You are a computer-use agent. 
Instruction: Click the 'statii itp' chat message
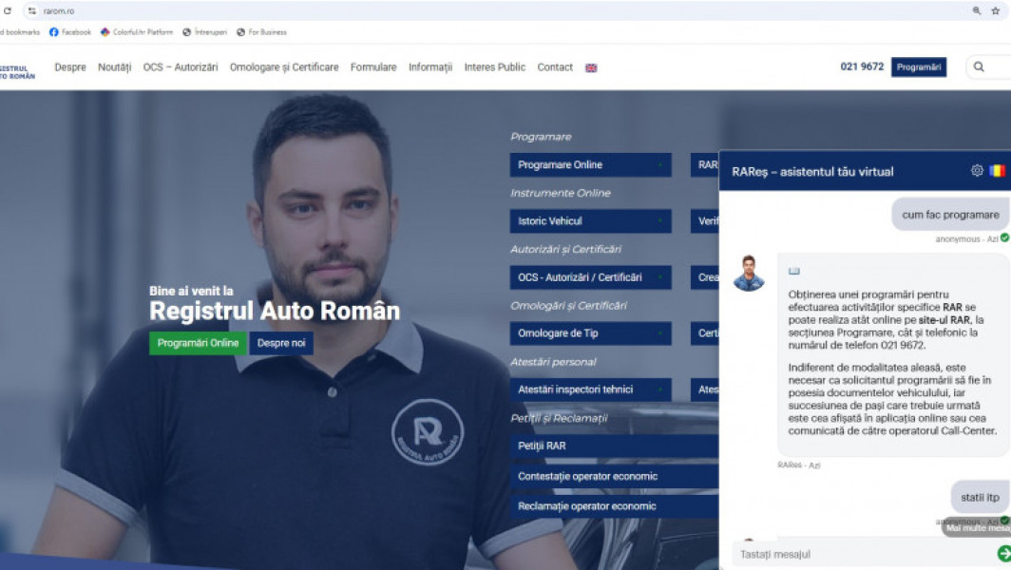tap(980, 497)
